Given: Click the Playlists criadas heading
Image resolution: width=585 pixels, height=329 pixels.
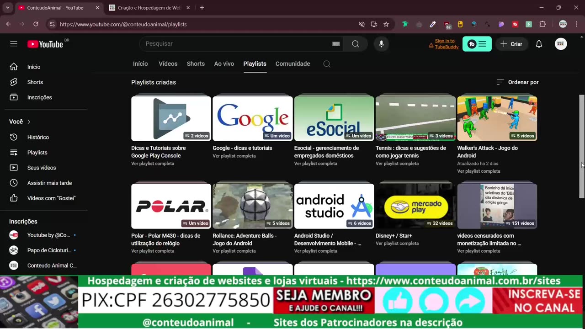Looking at the screenshot, I should [154, 82].
